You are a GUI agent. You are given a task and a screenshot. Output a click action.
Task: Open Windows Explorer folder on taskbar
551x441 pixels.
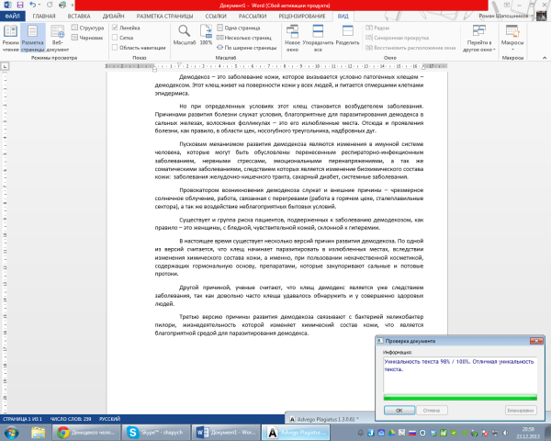click(x=38, y=432)
